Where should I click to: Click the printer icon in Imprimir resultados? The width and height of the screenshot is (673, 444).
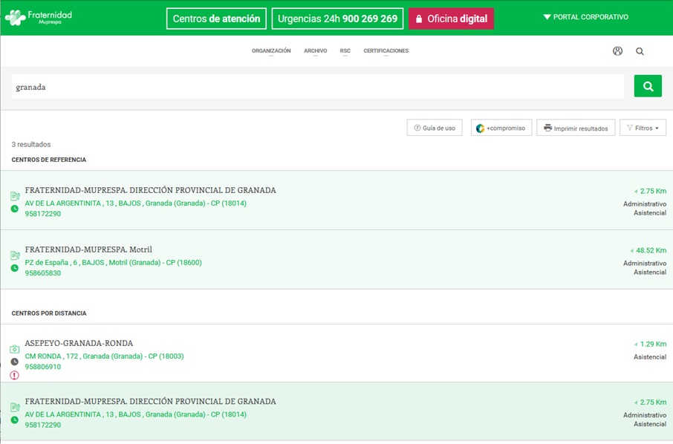(x=547, y=128)
